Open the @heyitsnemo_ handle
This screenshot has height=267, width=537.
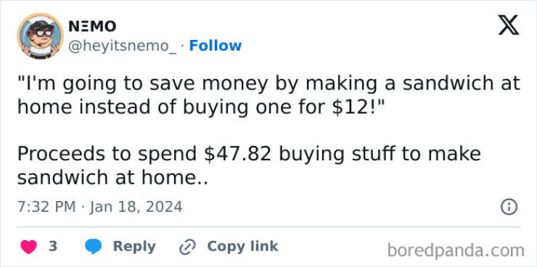point(122,46)
